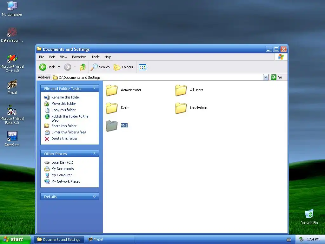Screen dimensions: 325x244
Task: Open the Edit menu
Action: tap(52, 57)
